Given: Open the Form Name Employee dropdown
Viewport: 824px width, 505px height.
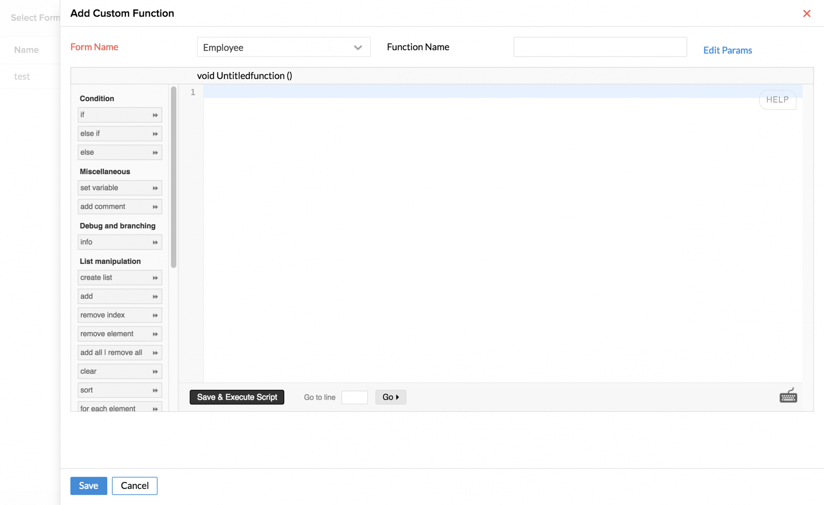Looking at the screenshot, I should point(283,47).
